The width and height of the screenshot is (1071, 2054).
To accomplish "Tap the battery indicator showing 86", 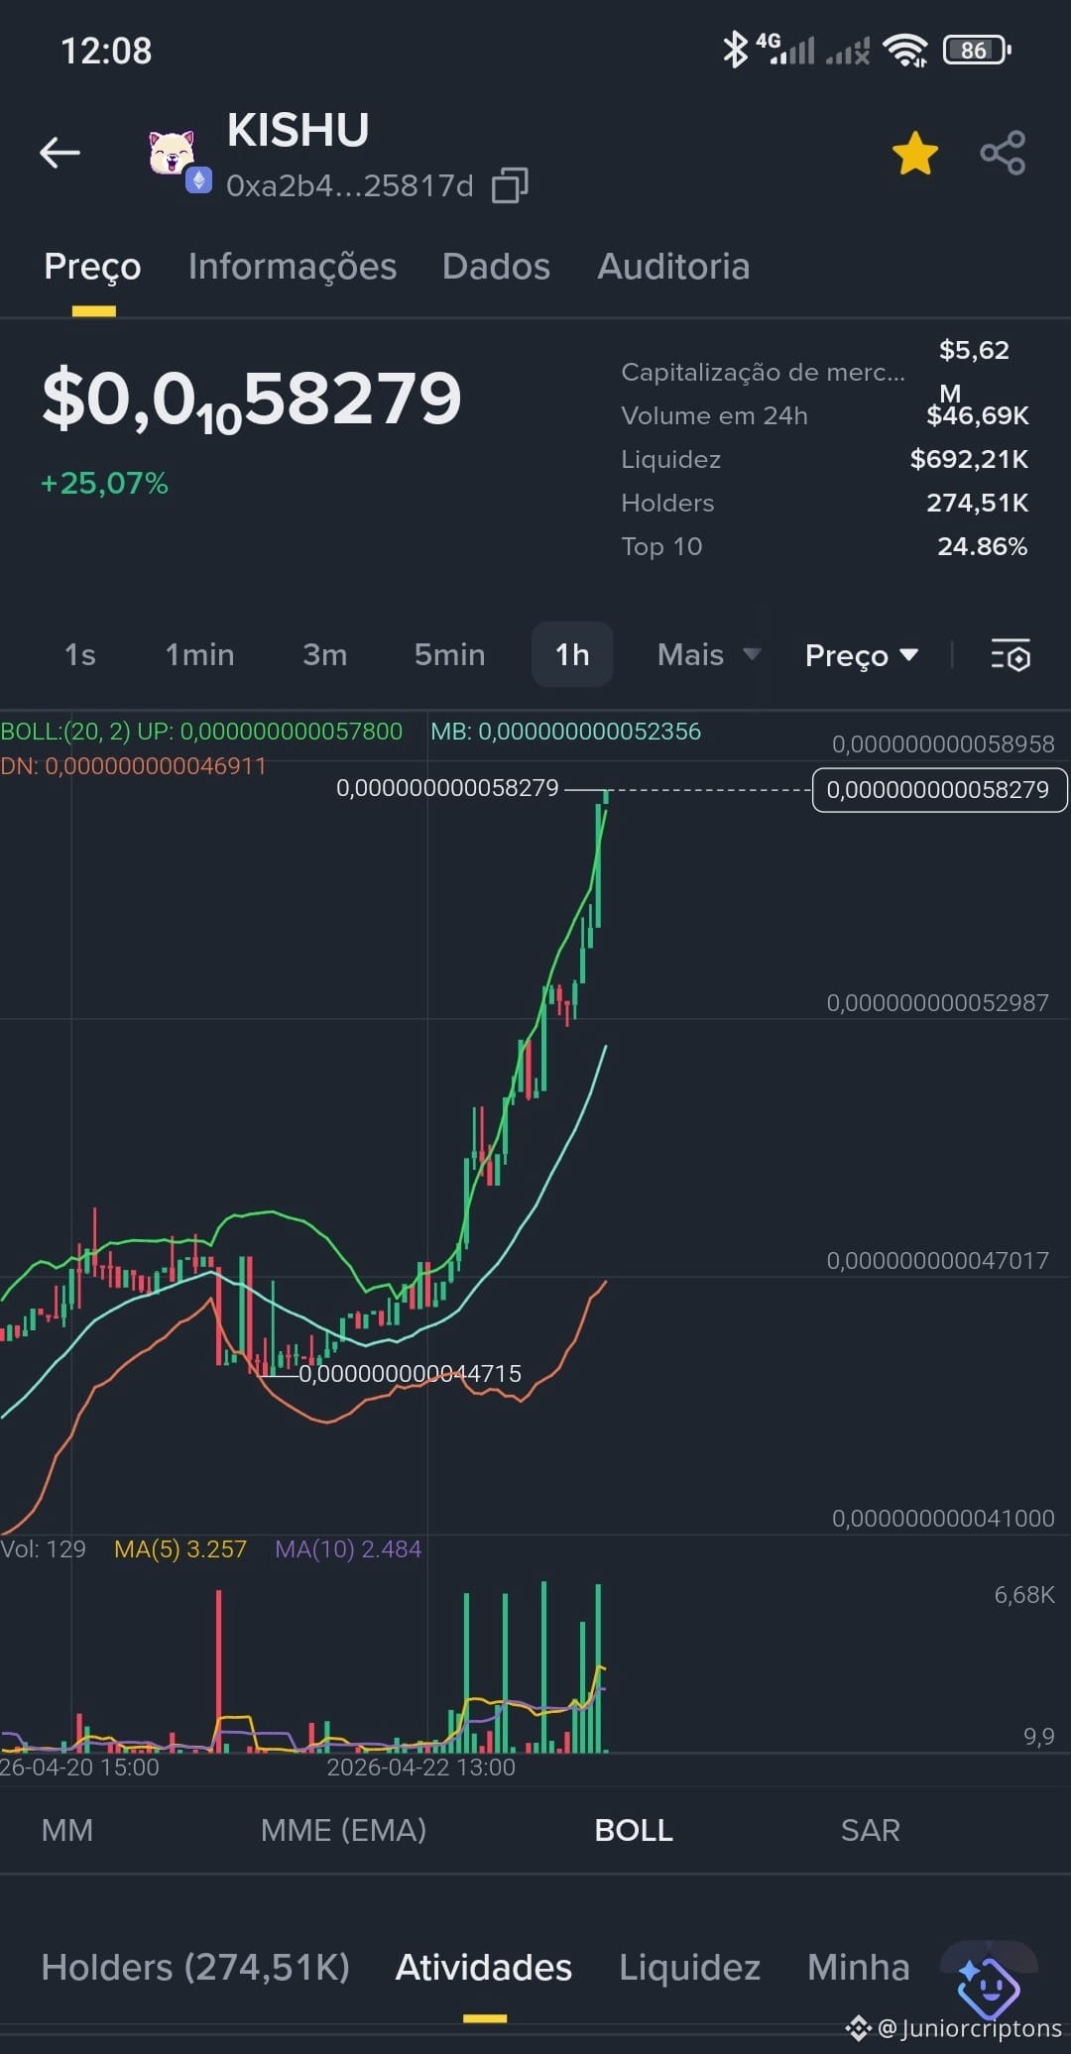I will click(977, 50).
